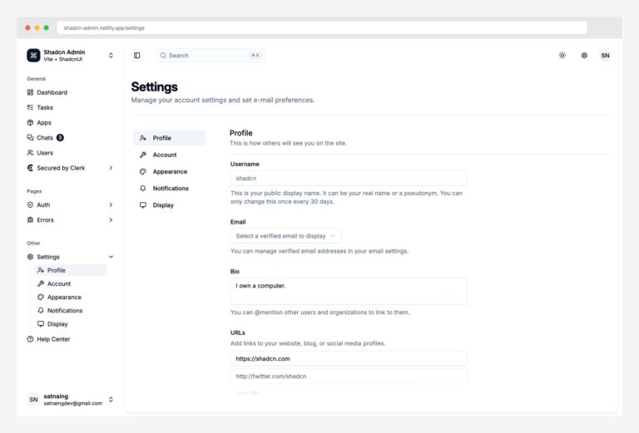Click the SN avatar in sidebar footer
The width and height of the screenshot is (639, 433).
tap(33, 400)
